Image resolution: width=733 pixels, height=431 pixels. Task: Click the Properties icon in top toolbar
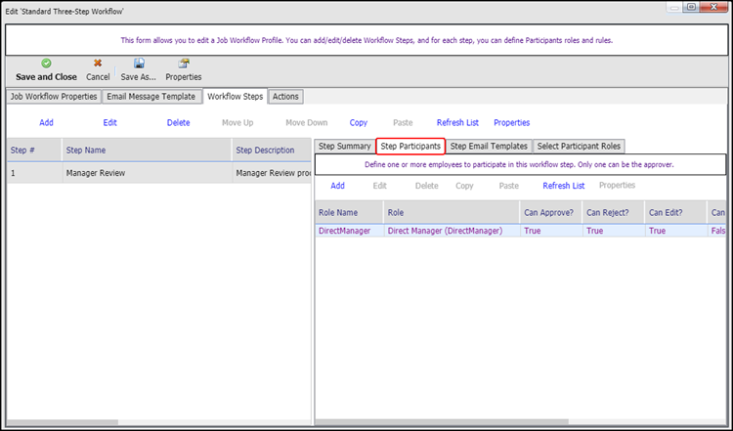pyautogui.click(x=184, y=64)
